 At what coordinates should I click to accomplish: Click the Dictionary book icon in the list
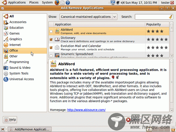click(x=57, y=40)
